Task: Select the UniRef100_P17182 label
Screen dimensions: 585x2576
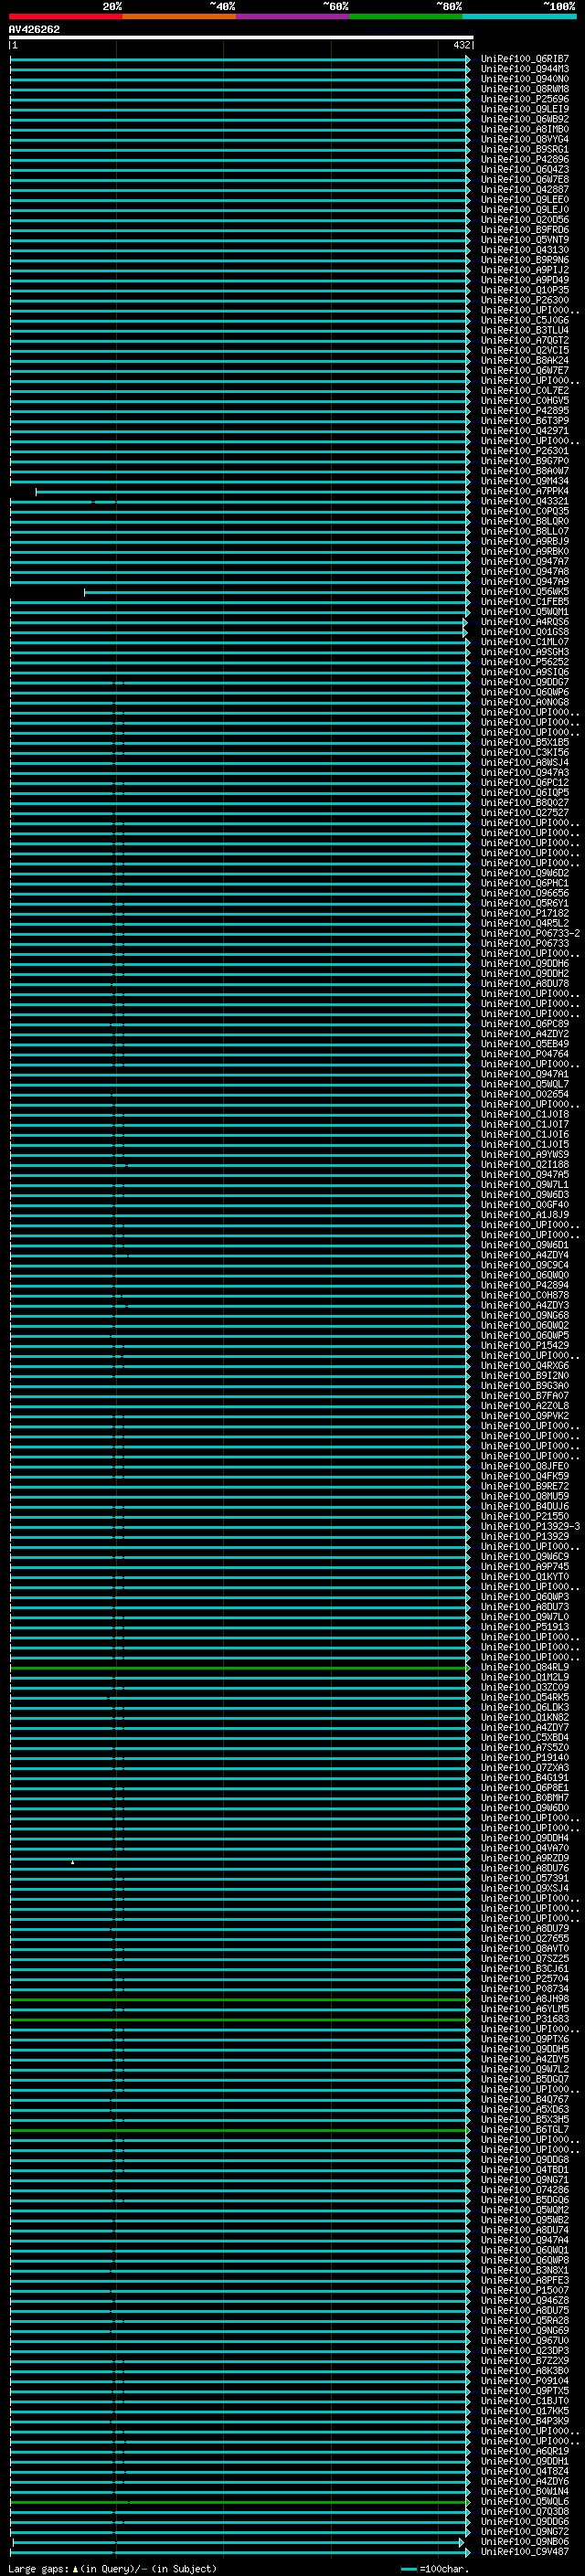Action: [x=524, y=913]
